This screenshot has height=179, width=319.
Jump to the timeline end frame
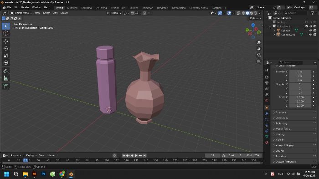pos(144,155)
